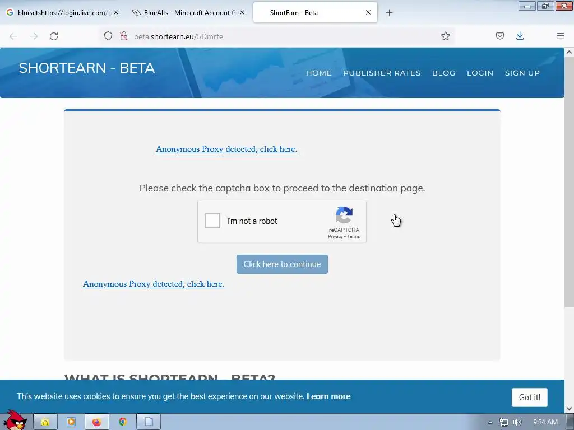Open the downloads arrow icon
Screen dimensions: 574x430
pyautogui.click(x=520, y=36)
